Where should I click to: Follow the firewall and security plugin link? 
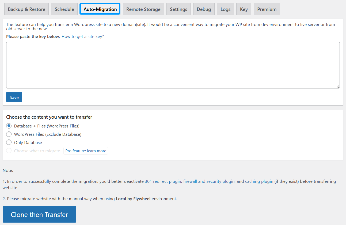(209, 181)
